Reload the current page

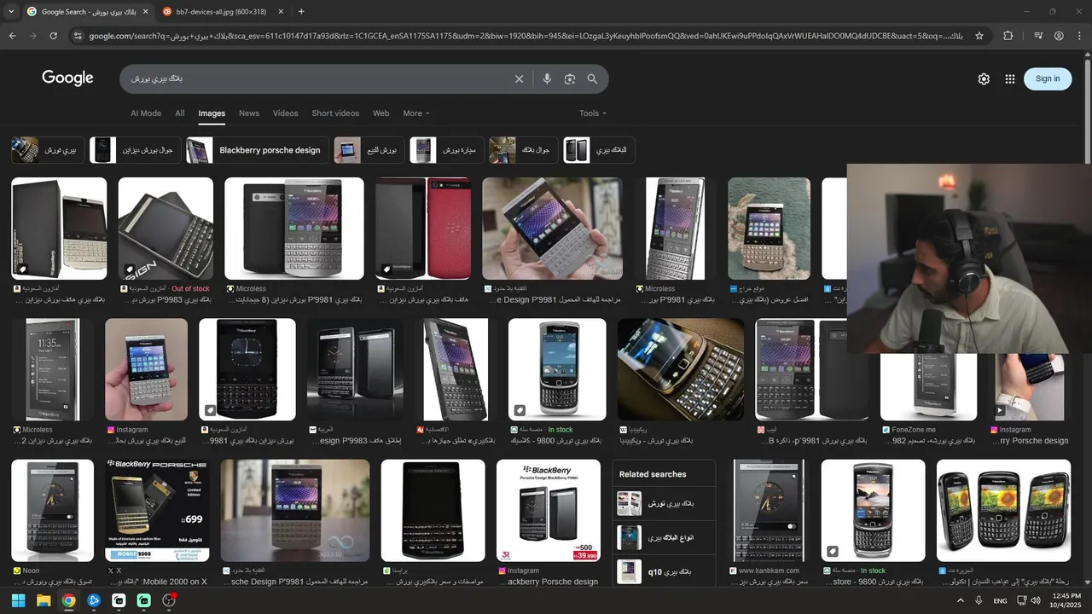click(x=53, y=36)
